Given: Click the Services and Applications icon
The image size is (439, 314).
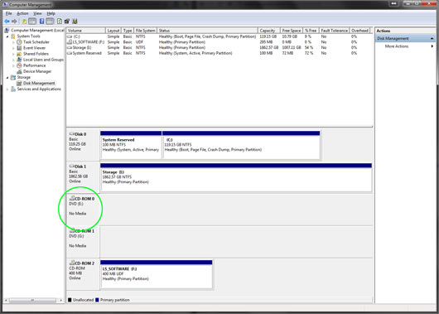Looking at the screenshot, I should 13,89.
